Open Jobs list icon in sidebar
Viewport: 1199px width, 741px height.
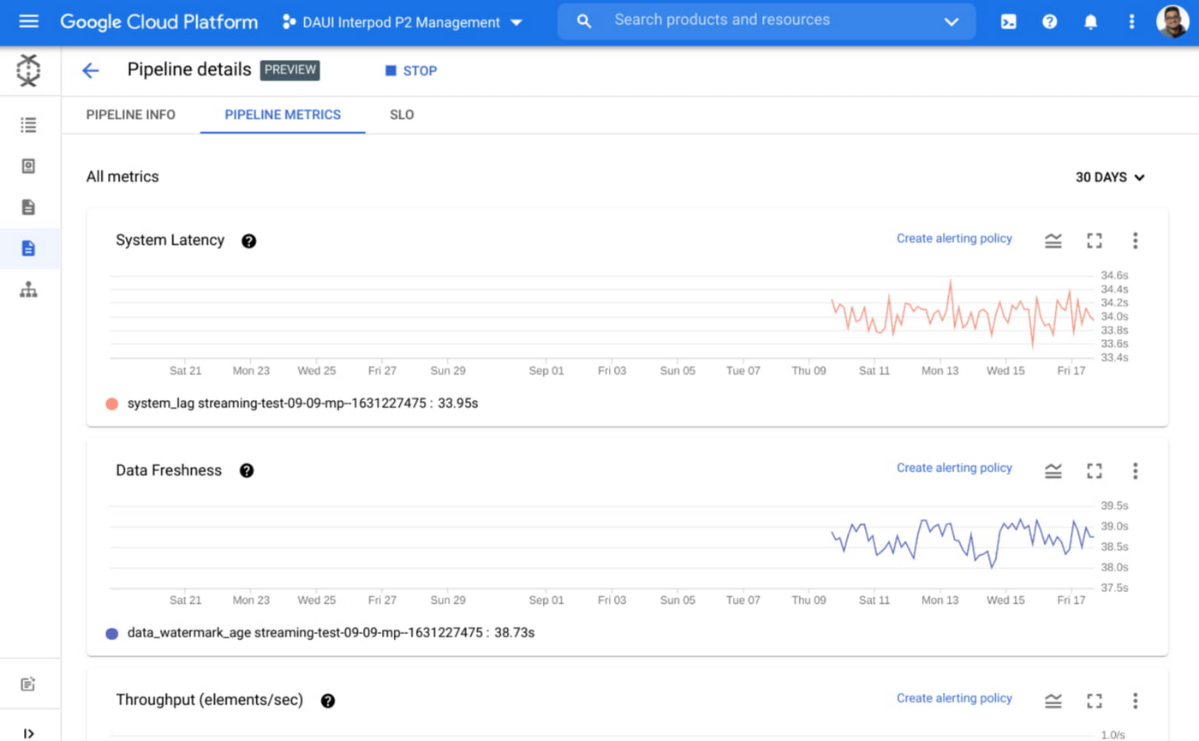[28, 125]
